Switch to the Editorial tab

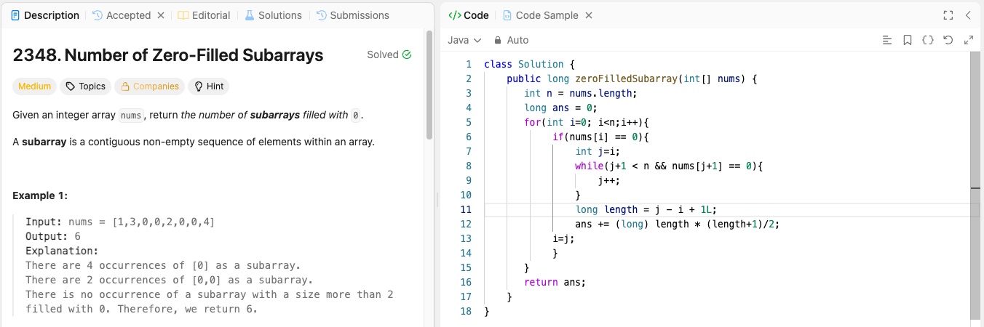pos(204,15)
